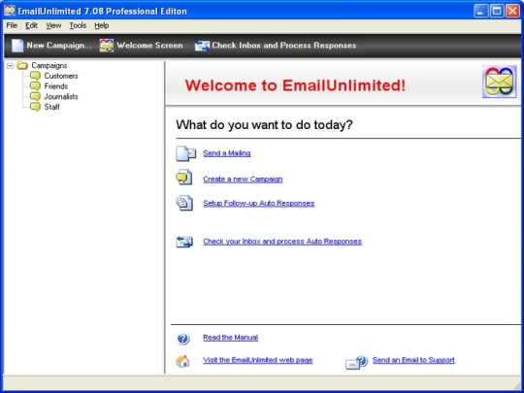
Task: Select the Friends campaign label
Action: coord(56,86)
